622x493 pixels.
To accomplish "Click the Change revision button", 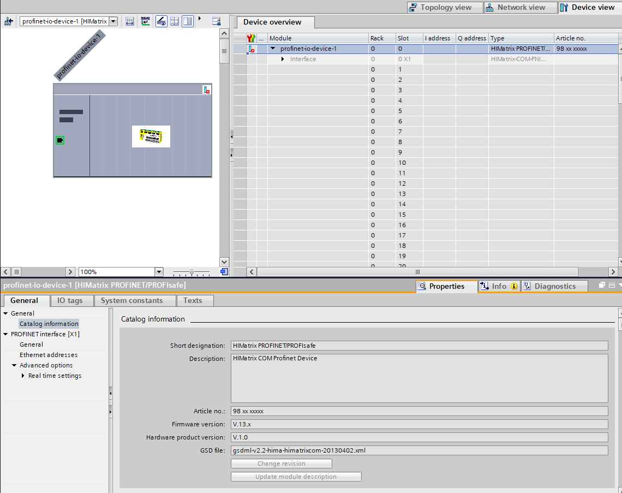I will pyautogui.click(x=281, y=464).
